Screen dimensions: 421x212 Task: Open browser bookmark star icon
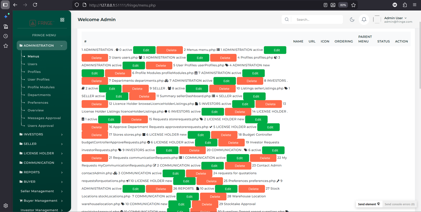(x=353, y=5)
